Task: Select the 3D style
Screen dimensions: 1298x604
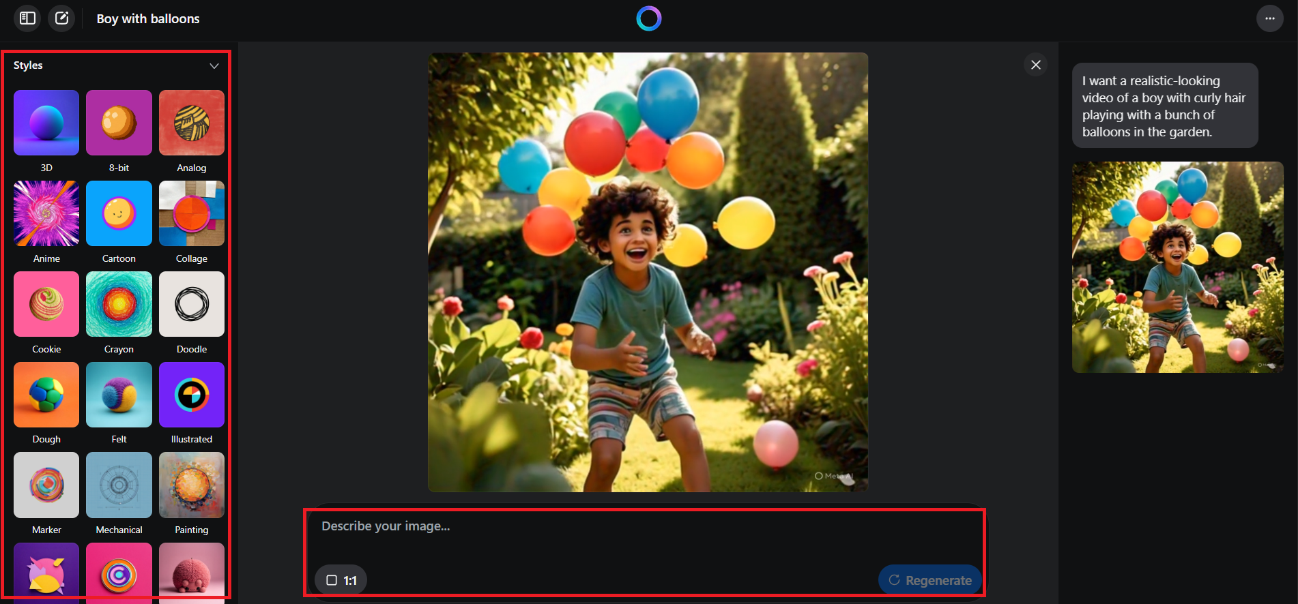Action: tap(46, 123)
